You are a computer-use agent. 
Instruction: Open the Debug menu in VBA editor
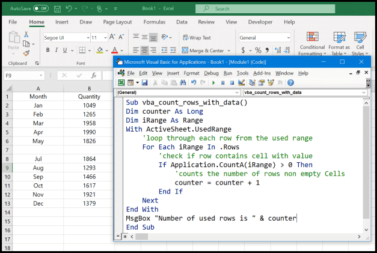point(211,73)
